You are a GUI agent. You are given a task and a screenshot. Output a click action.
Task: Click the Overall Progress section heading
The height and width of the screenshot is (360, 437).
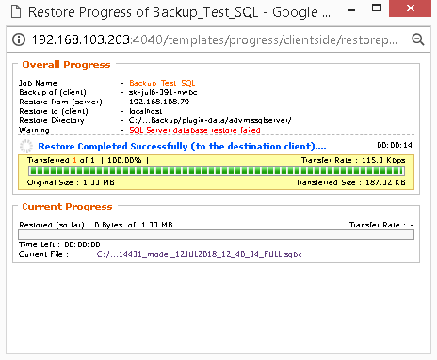pyautogui.click(x=66, y=65)
